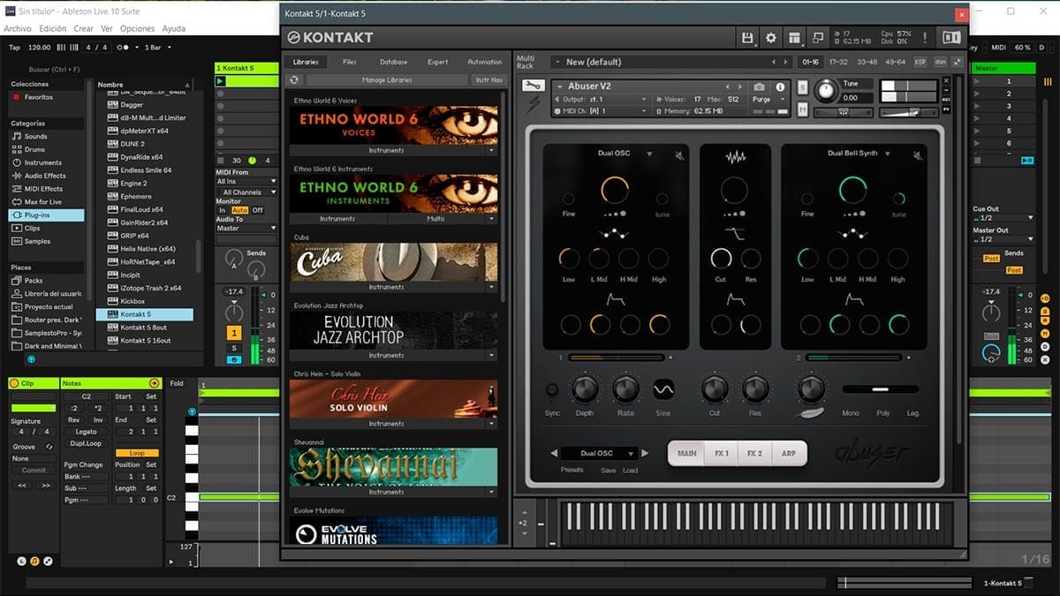Click the Max for Live category icon
Image resolution: width=1060 pixels, height=596 pixels.
[17, 202]
